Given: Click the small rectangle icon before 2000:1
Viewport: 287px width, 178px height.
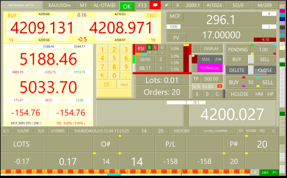Looking at the screenshot, I should tap(177, 5).
